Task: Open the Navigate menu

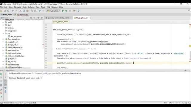Action: point(18,7)
